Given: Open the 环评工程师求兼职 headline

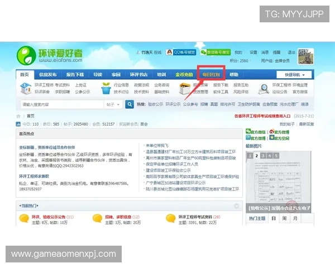Looking at the screenshot, I should tap(34, 176).
